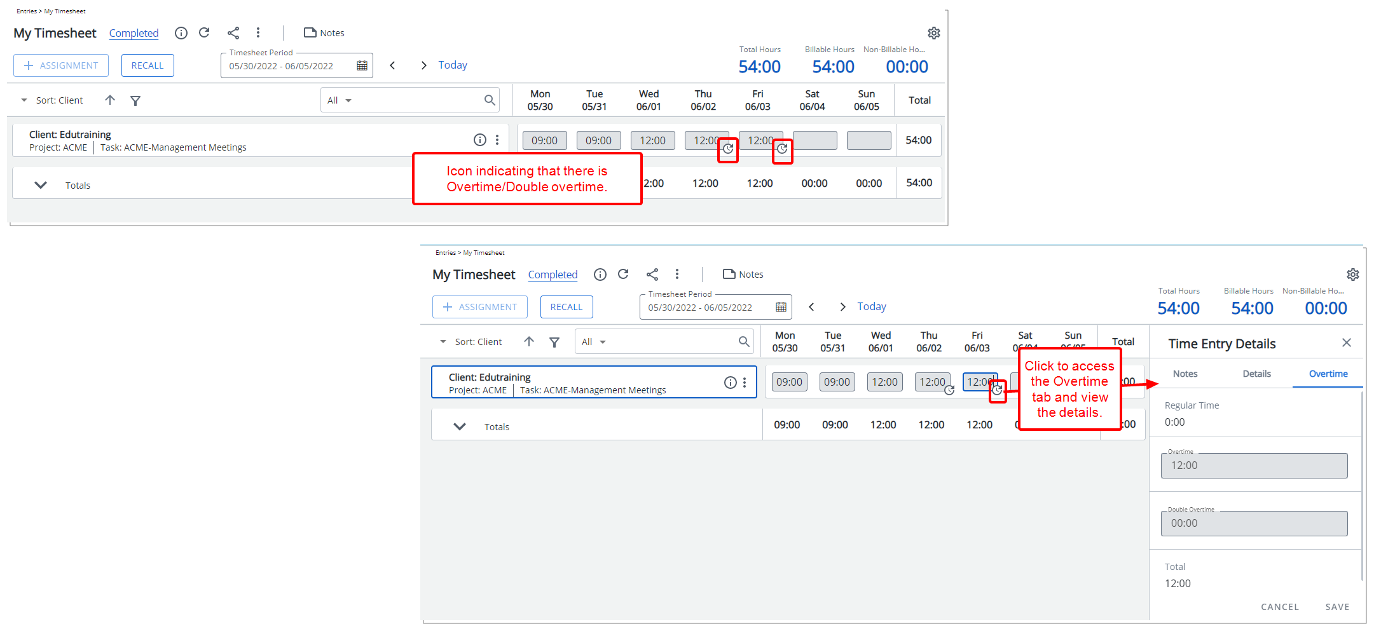Screen dimensions: 1374x631
Task: Click the Double Overtime 00:00 field
Action: tap(1254, 524)
